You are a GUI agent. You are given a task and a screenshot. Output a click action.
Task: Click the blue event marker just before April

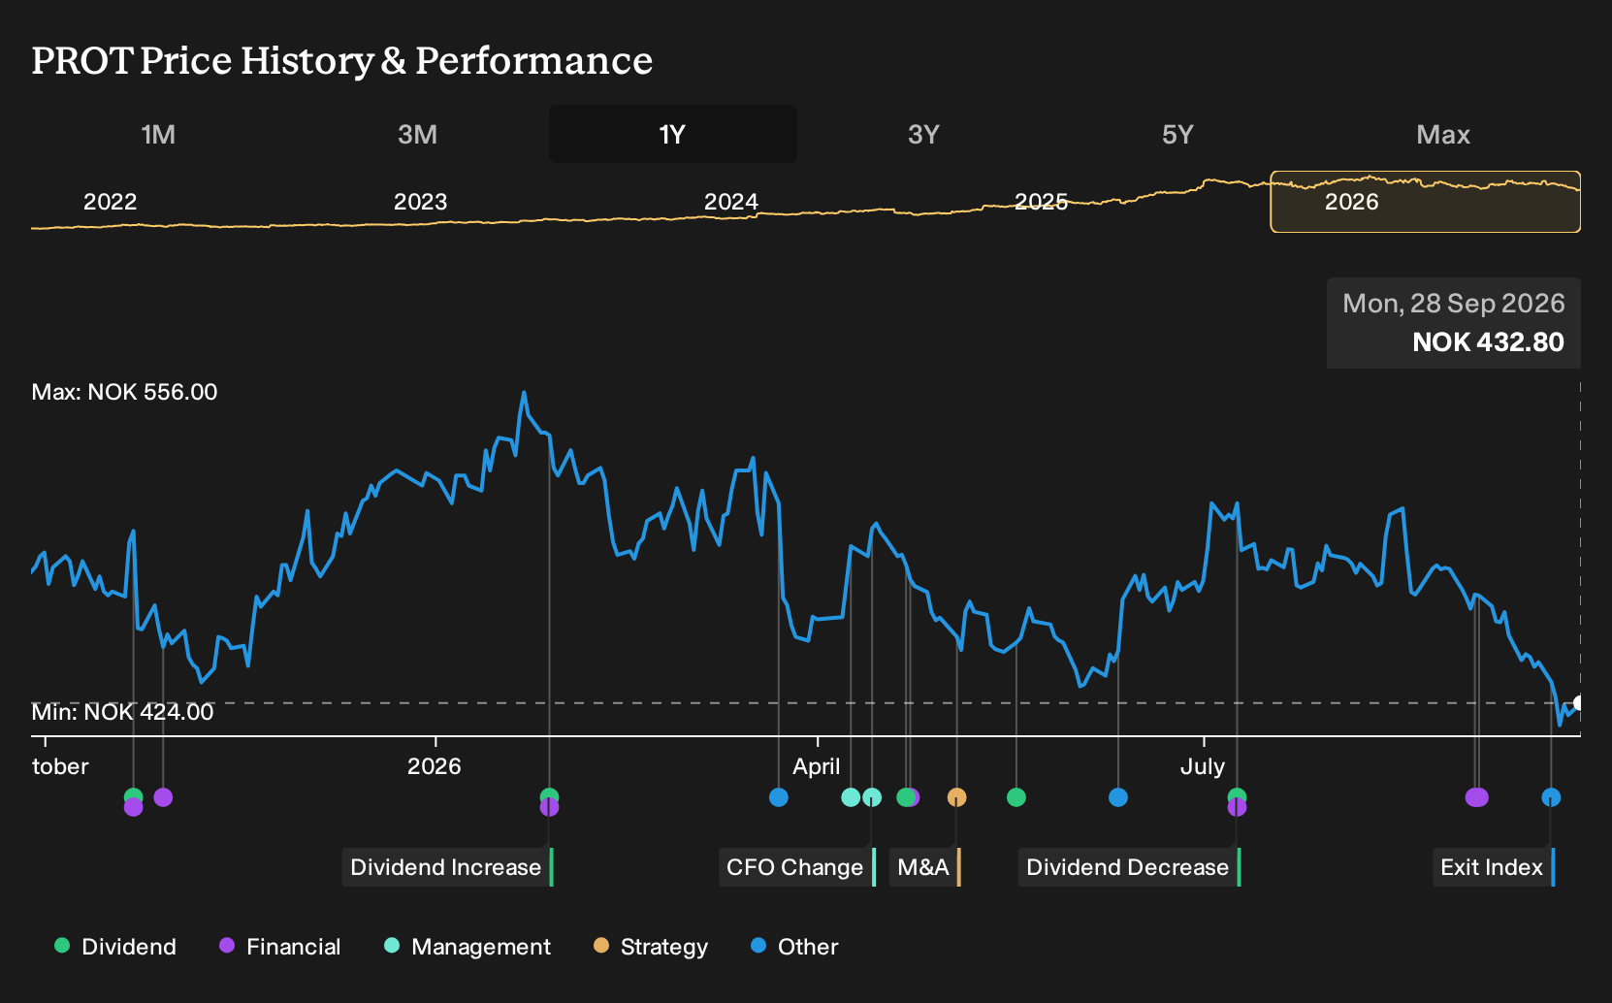778,797
